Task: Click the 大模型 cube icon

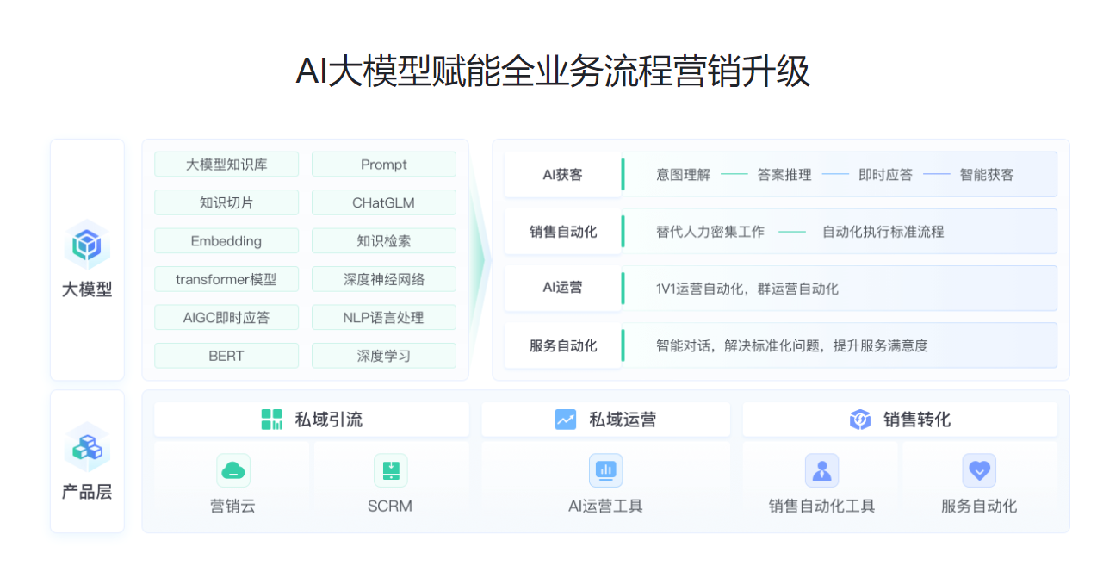Action: 87,245
